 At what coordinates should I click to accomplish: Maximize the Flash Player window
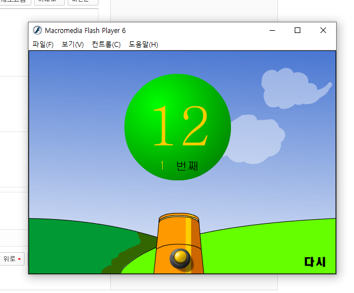click(x=298, y=31)
